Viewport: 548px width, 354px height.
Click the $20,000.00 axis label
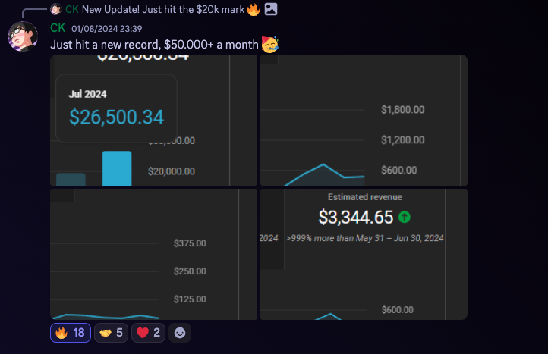tap(172, 171)
